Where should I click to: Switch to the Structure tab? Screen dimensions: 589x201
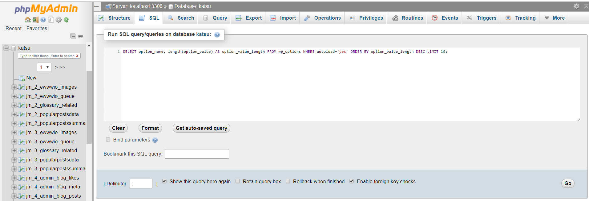point(114,18)
